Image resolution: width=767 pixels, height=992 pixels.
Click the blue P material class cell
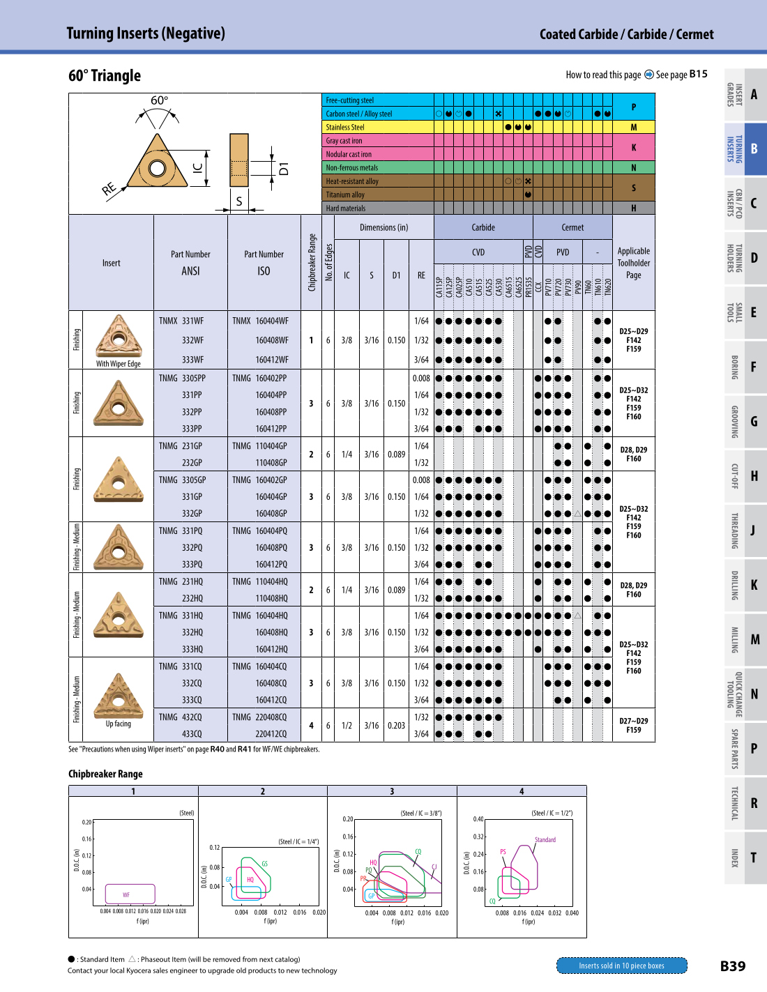(634, 107)
